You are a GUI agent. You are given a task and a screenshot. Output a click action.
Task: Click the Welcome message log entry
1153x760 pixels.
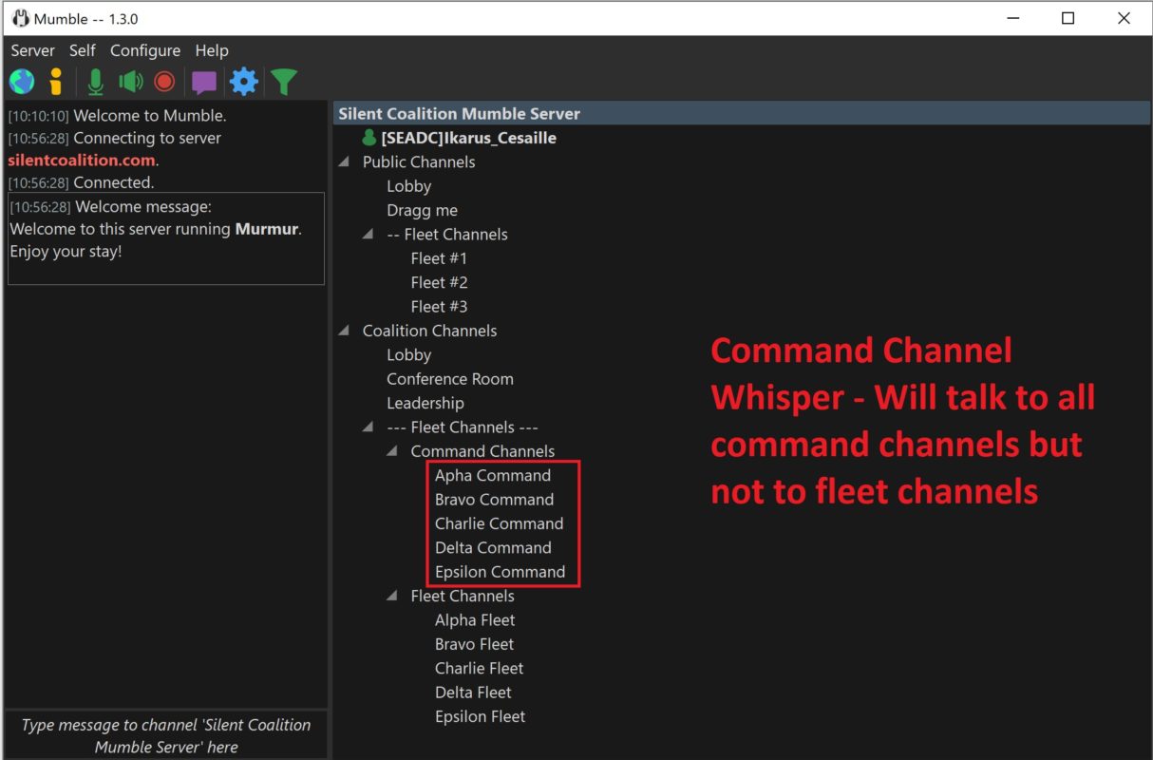click(166, 238)
